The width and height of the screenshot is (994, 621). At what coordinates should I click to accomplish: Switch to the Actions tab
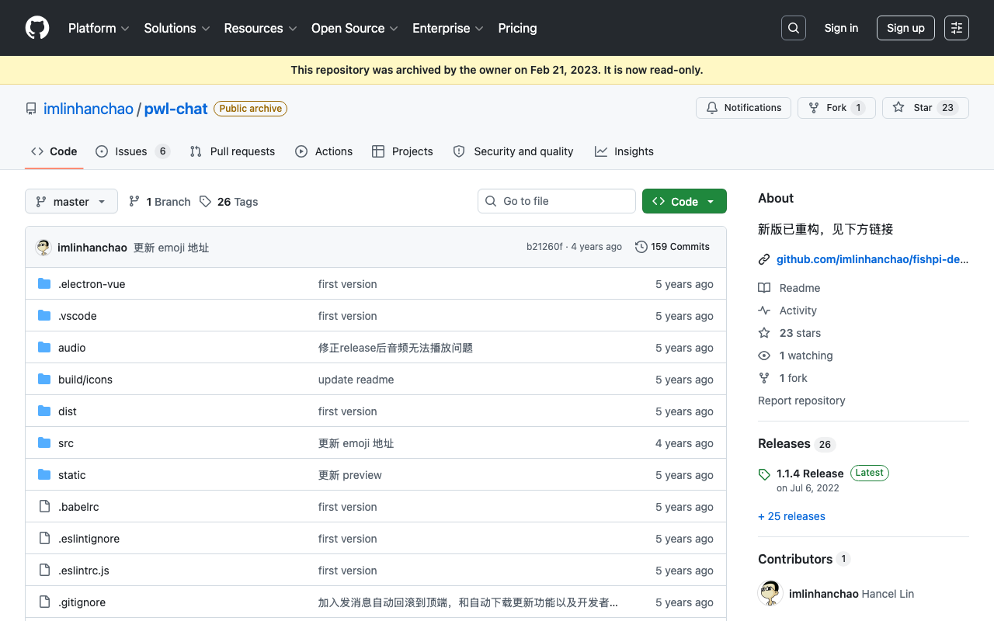coord(324,151)
